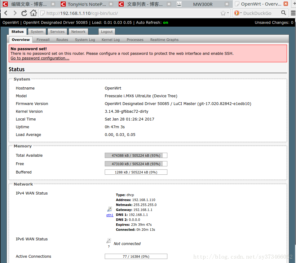Switch to the MW300R browser tab
The width and height of the screenshot is (296, 263).
point(203,4)
